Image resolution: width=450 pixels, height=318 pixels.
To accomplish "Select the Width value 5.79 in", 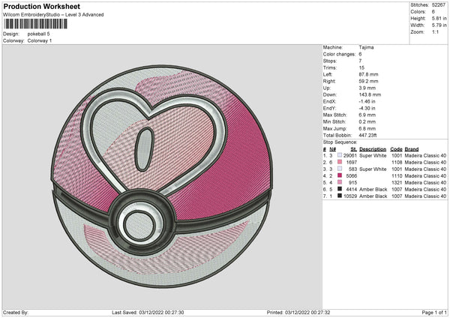I will 439,25.
